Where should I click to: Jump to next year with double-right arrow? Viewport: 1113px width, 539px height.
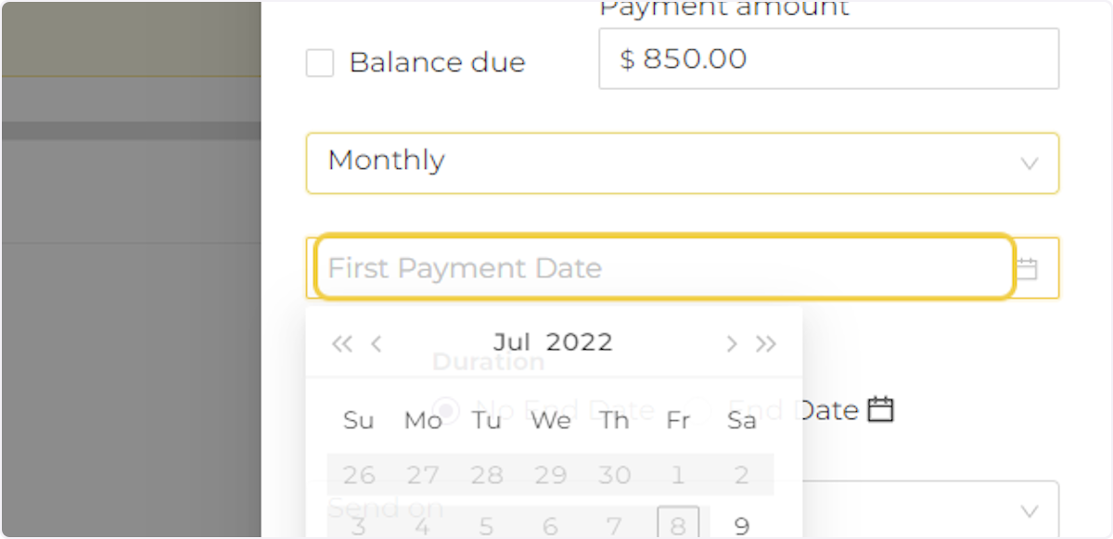(x=766, y=343)
